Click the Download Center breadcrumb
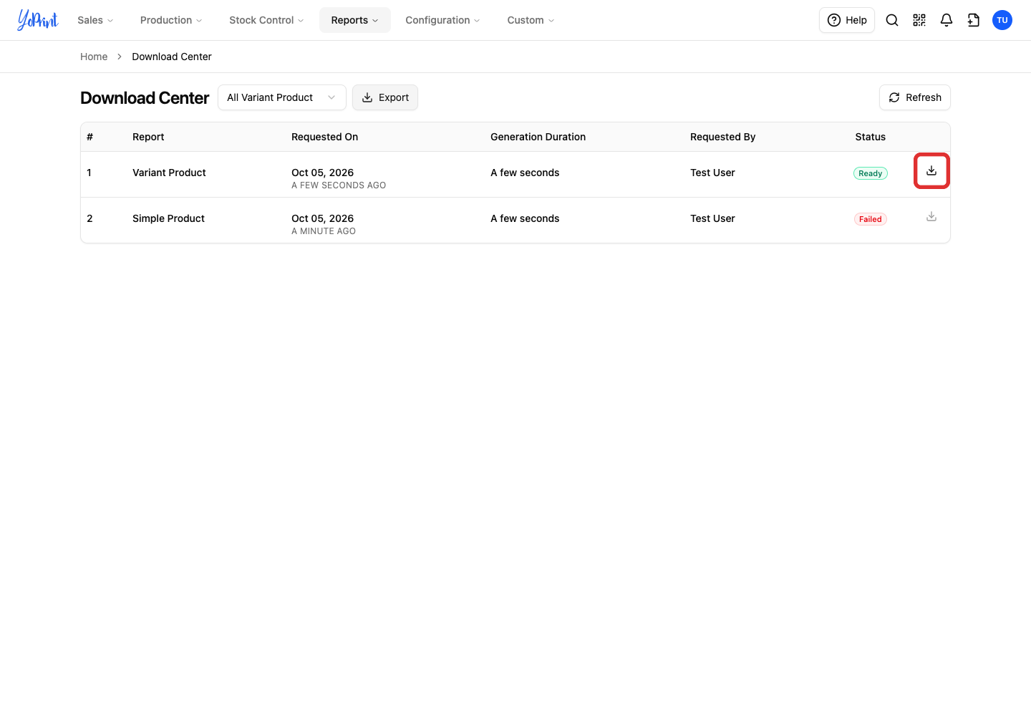The height and width of the screenshot is (716, 1031). [172, 57]
